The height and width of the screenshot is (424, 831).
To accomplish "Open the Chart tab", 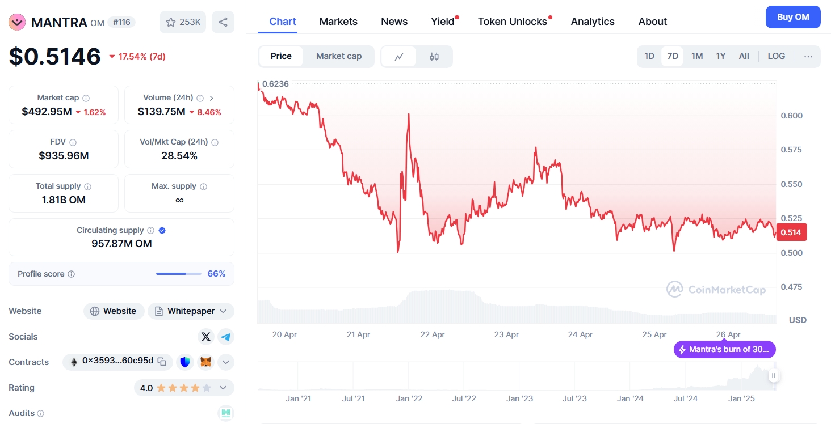I will tap(283, 22).
